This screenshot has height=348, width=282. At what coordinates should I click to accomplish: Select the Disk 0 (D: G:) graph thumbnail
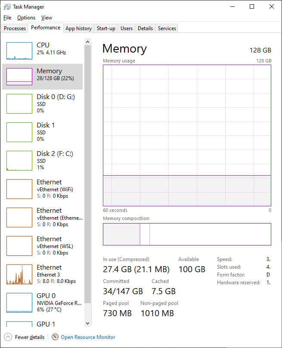click(19, 104)
